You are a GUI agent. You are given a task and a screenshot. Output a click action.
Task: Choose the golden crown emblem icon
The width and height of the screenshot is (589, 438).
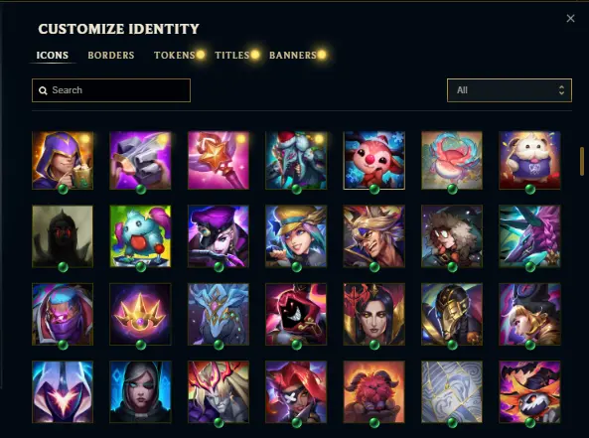coord(140,314)
